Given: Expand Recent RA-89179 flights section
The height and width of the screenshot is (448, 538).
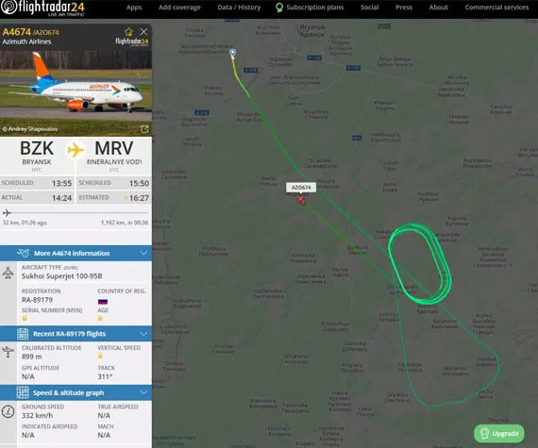Looking at the screenshot, I should [x=76, y=334].
